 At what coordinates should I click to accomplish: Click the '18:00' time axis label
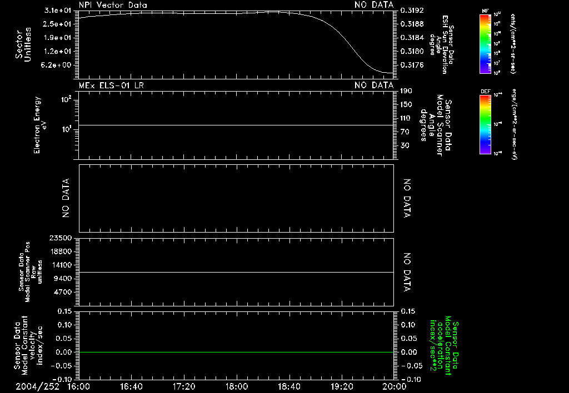pyautogui.click(x=237, y=386)
